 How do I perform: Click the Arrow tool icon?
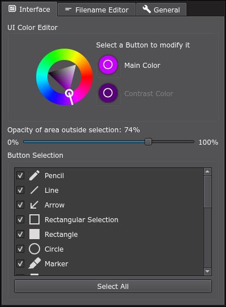coord(34,205)
